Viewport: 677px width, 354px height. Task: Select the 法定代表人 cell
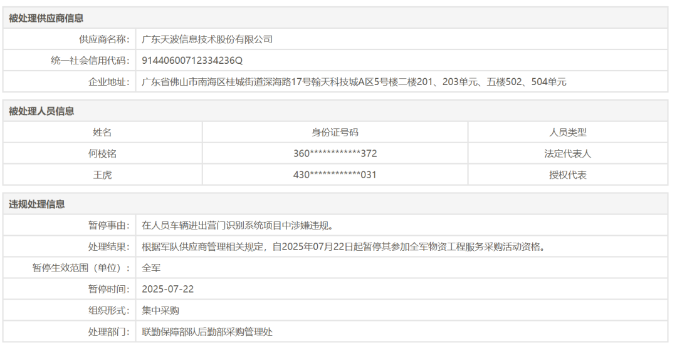[568, 153]
